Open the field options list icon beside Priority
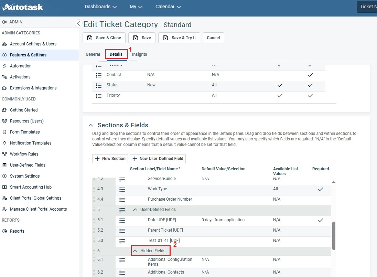Screen dimensions: 377x277 (99, 96)
